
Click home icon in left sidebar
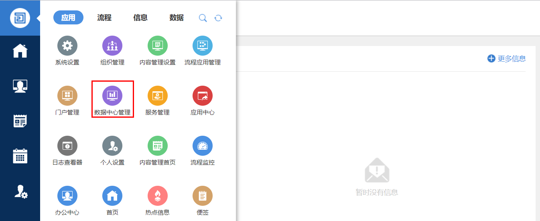tap(20, 51)
